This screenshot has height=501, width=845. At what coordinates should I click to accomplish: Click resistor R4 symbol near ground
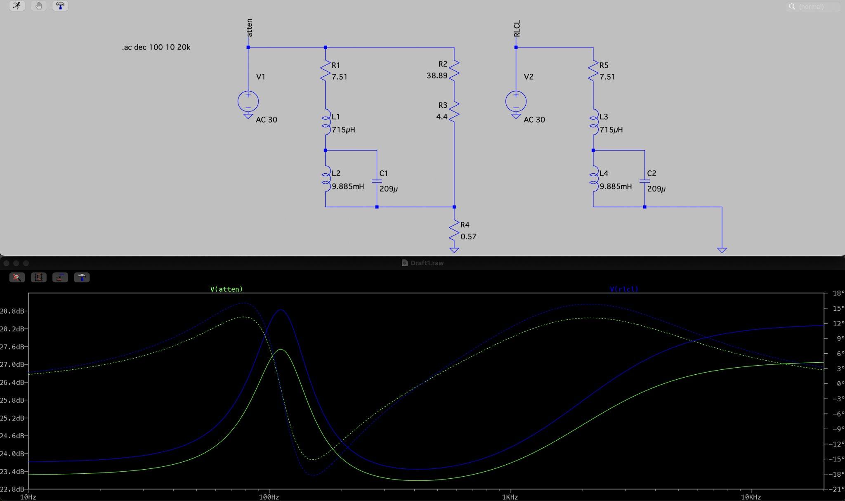pos(454,231)
